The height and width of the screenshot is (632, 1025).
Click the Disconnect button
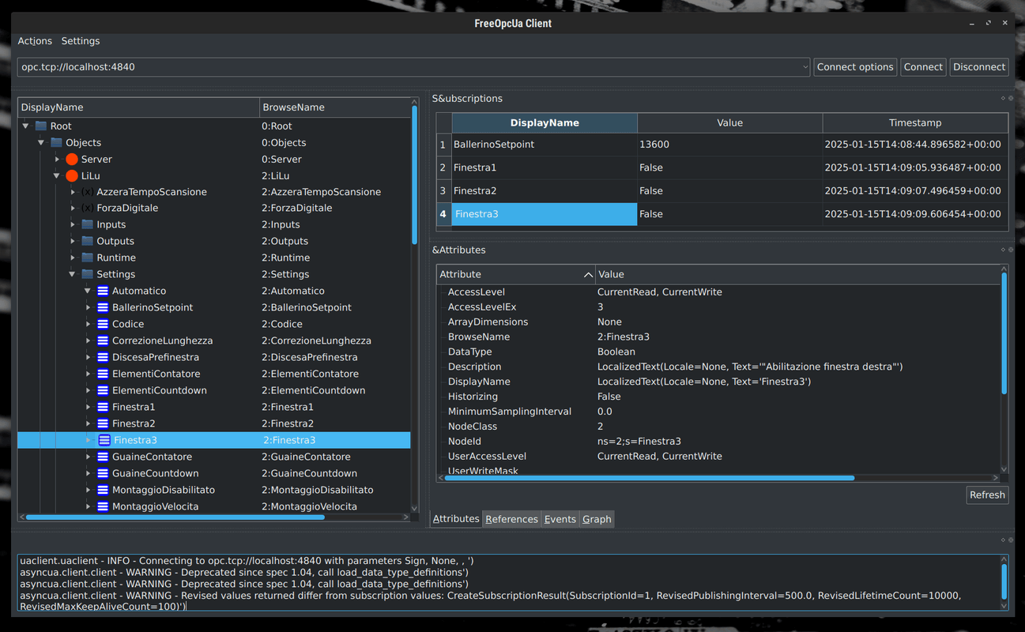coord(979,67)
